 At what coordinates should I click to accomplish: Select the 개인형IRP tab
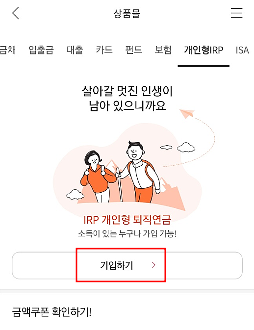tap(203, 50)
